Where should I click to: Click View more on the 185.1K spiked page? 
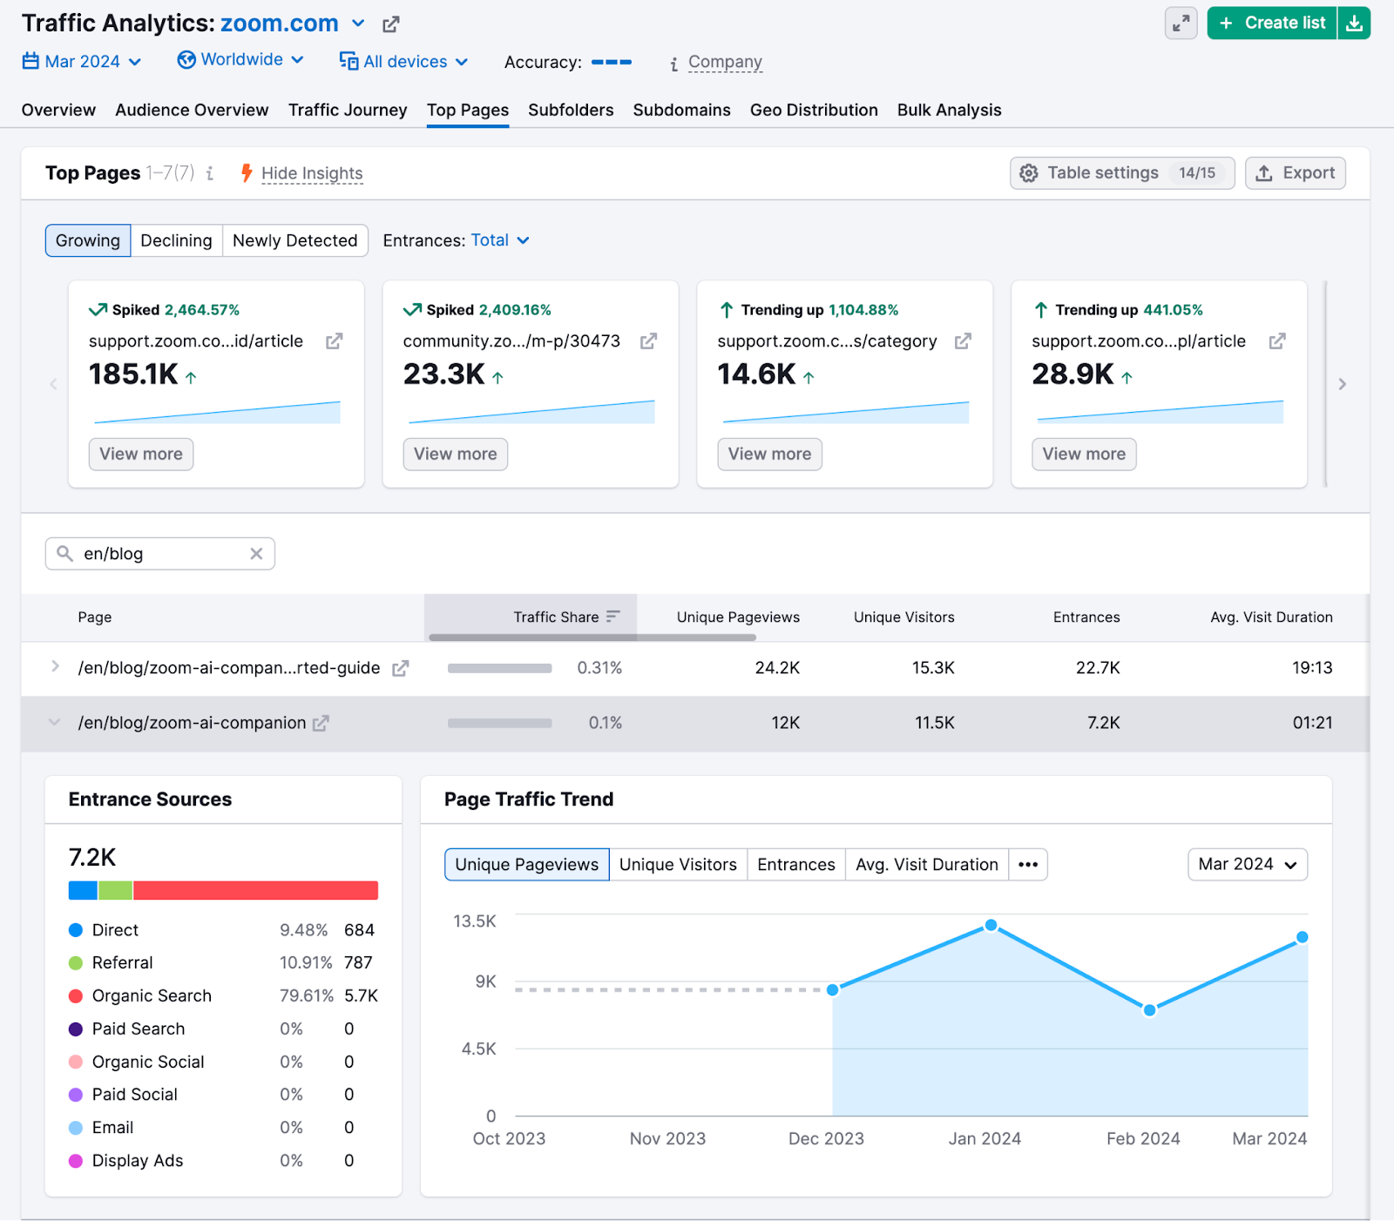coord(140,454)
